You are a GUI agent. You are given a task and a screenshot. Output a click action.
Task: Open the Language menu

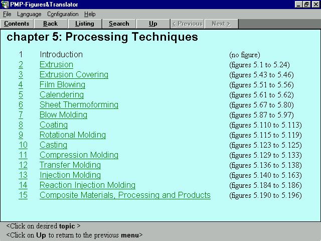coord(29,14)
